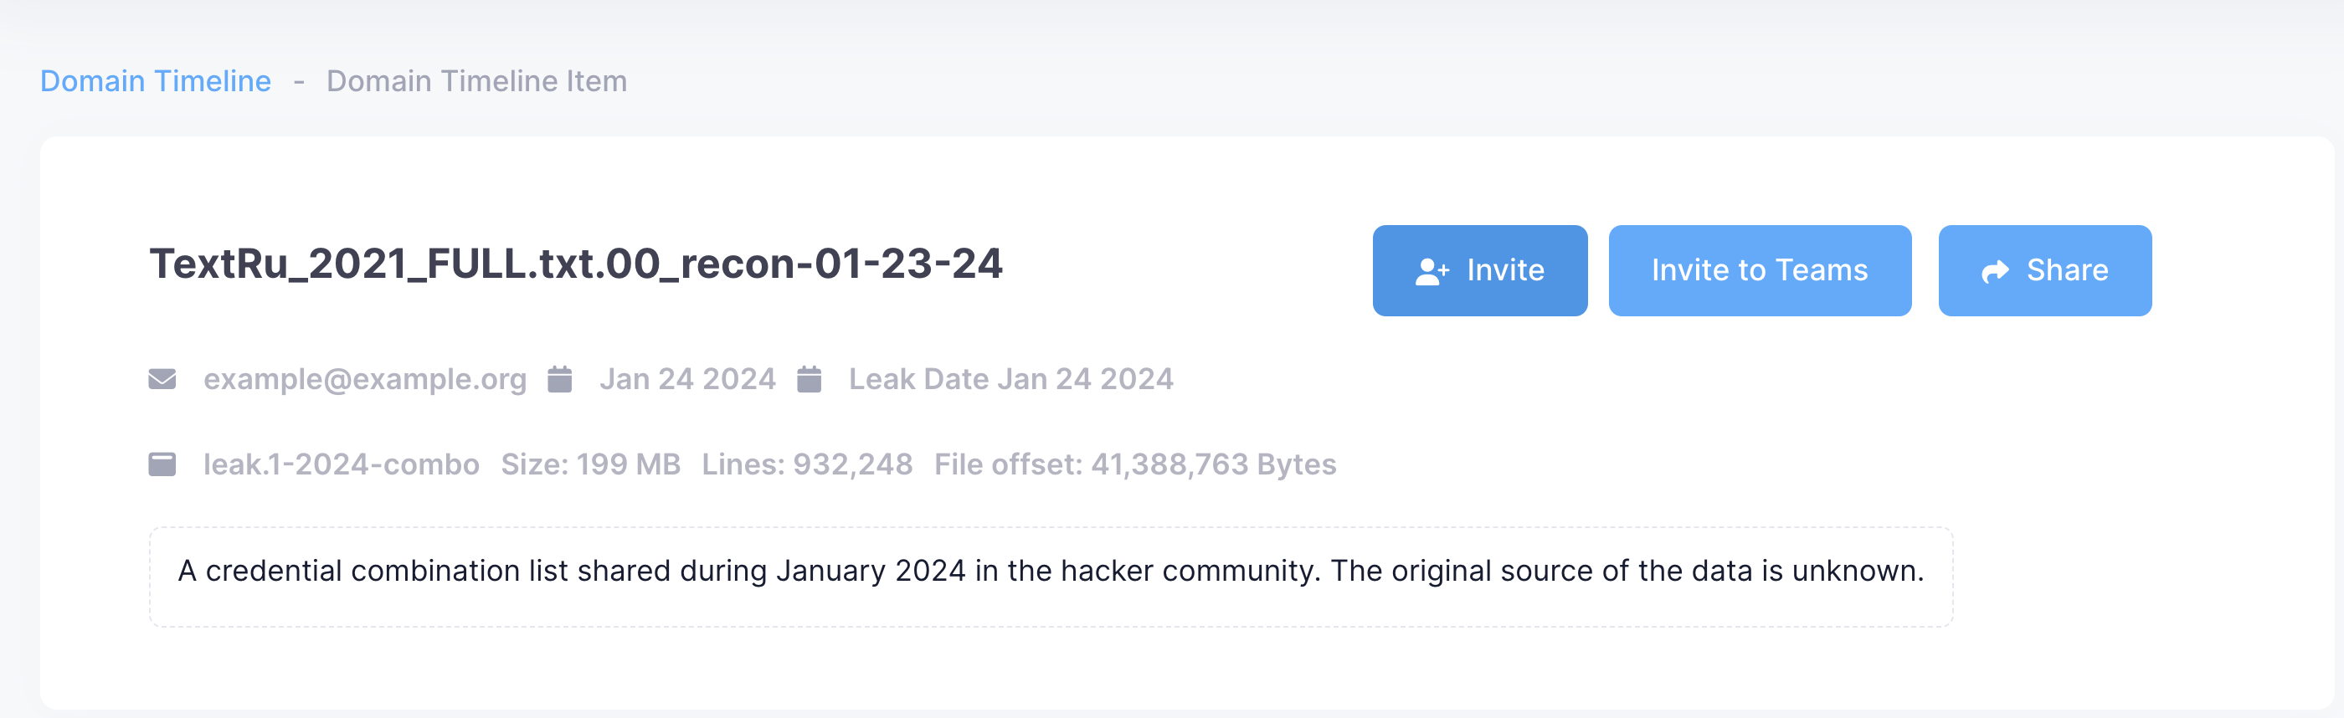Viewport: 2344px width, 718px height.
Task: Click the calendar icon before Leak Date
Action: [x=809, y=378]
